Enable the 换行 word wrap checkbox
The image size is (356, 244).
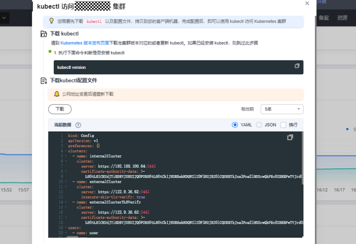(x=283, y=125)
